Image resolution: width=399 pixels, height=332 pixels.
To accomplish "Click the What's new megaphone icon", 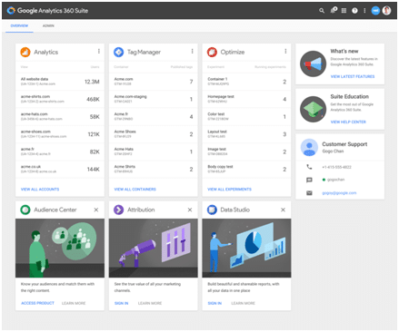I will [x=313, y=63].
